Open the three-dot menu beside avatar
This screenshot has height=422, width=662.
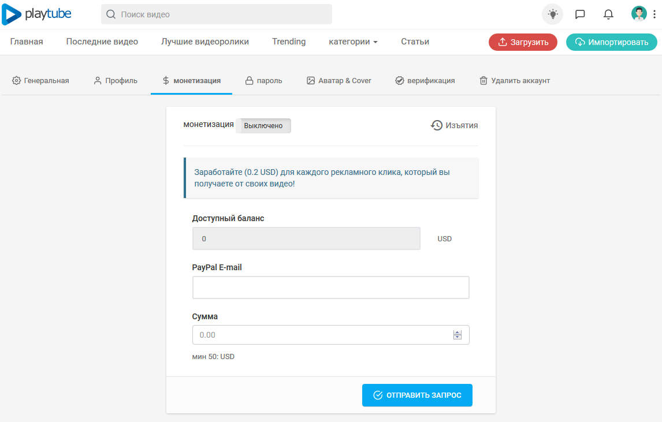[x=653, y=14]
